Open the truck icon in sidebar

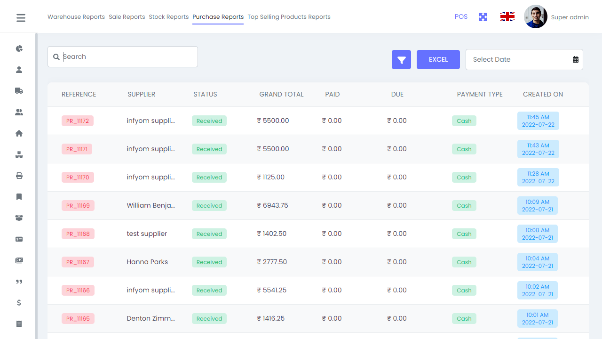[x=19, y=91]
